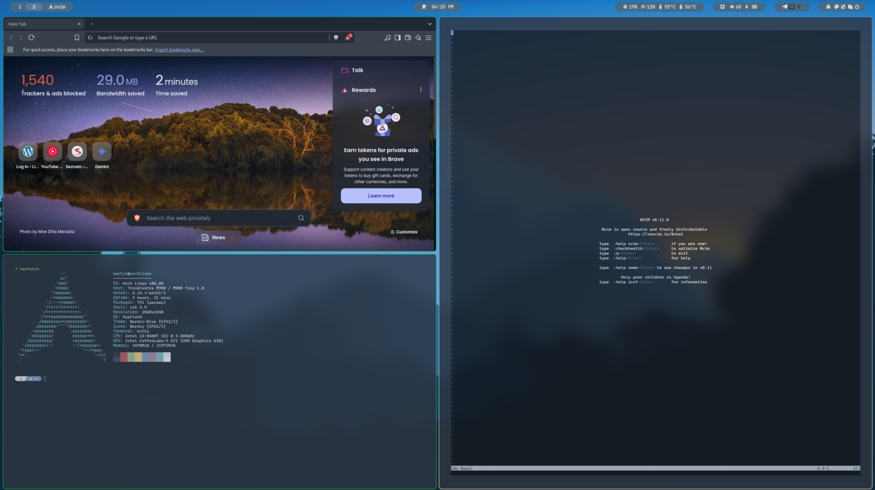Screen dimensions: 875x490
Task: Open the Rewards three-dot options menu
Action: tap(420, 89)
